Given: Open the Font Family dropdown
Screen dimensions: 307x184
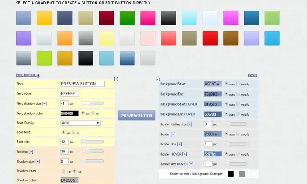Looking at the screenshot, I should pyautogui.click(x=80, y=123).
